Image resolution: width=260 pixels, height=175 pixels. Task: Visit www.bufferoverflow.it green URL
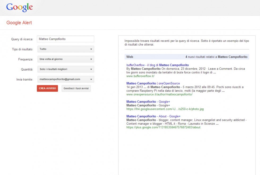[x=140, y=76]
